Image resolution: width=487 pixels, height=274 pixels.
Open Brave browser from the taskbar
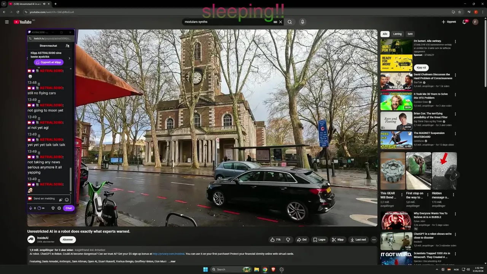[x=273, y=269]
